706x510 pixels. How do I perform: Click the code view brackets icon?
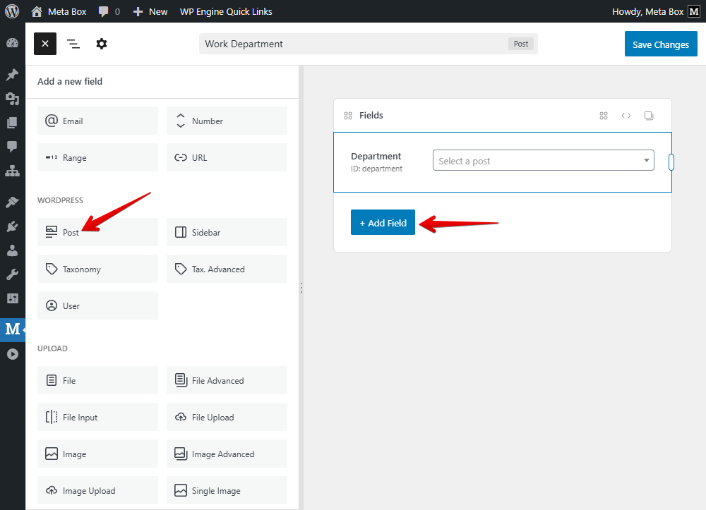pos(626,116)
